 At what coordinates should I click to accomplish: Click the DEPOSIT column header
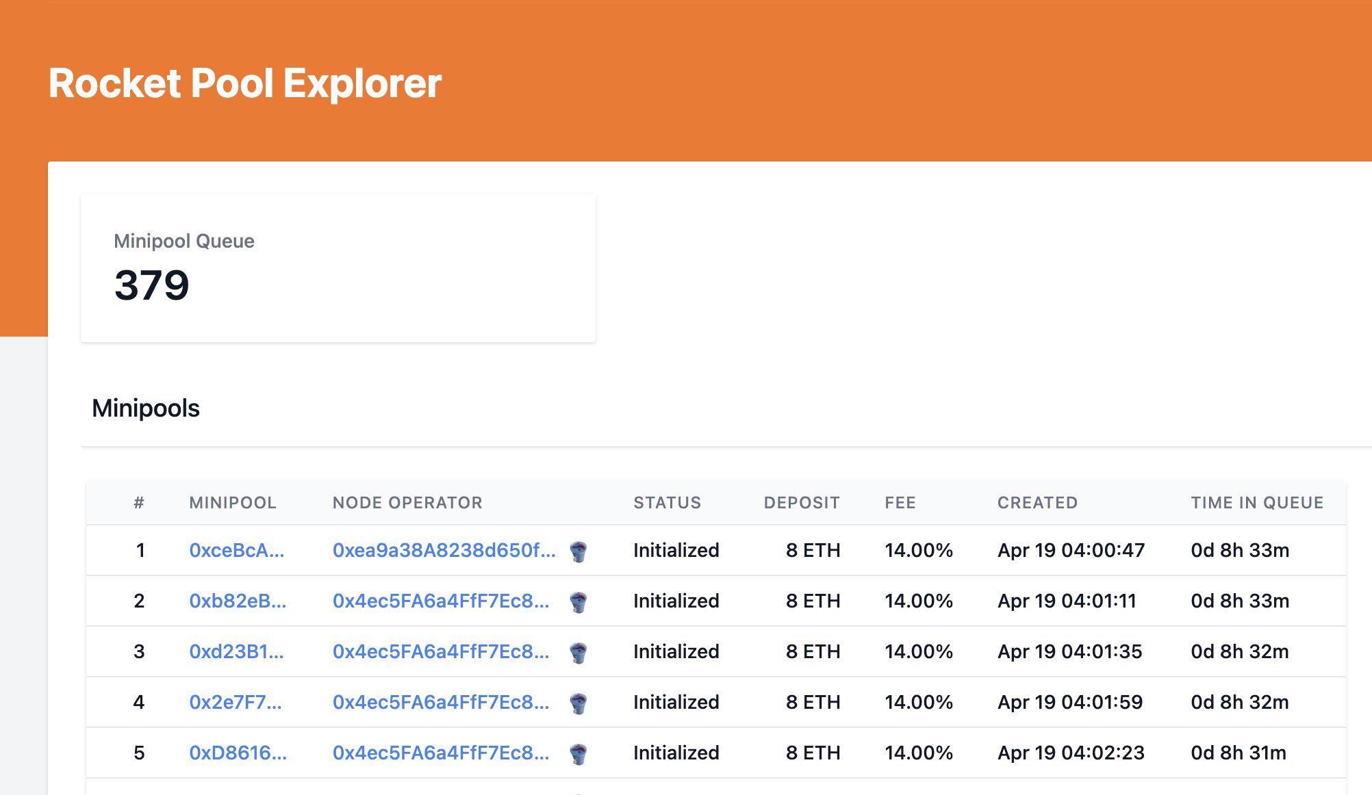coord(802,503)
